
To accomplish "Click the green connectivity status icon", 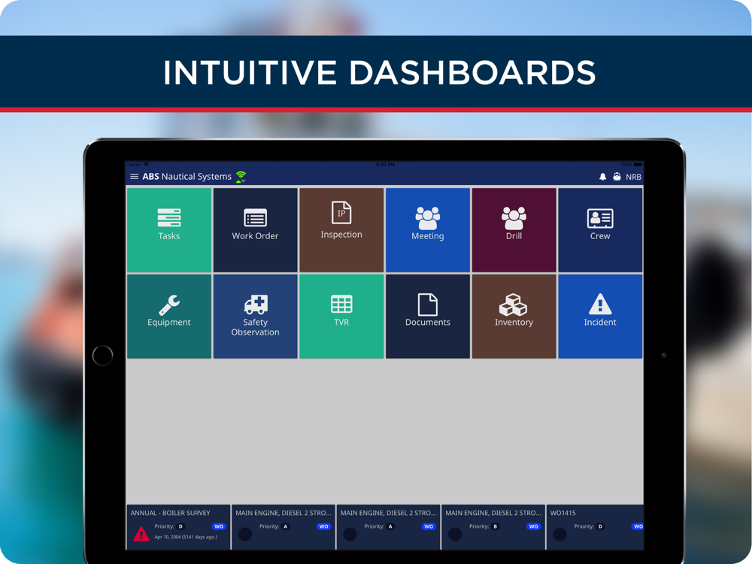I will point(241,177).
